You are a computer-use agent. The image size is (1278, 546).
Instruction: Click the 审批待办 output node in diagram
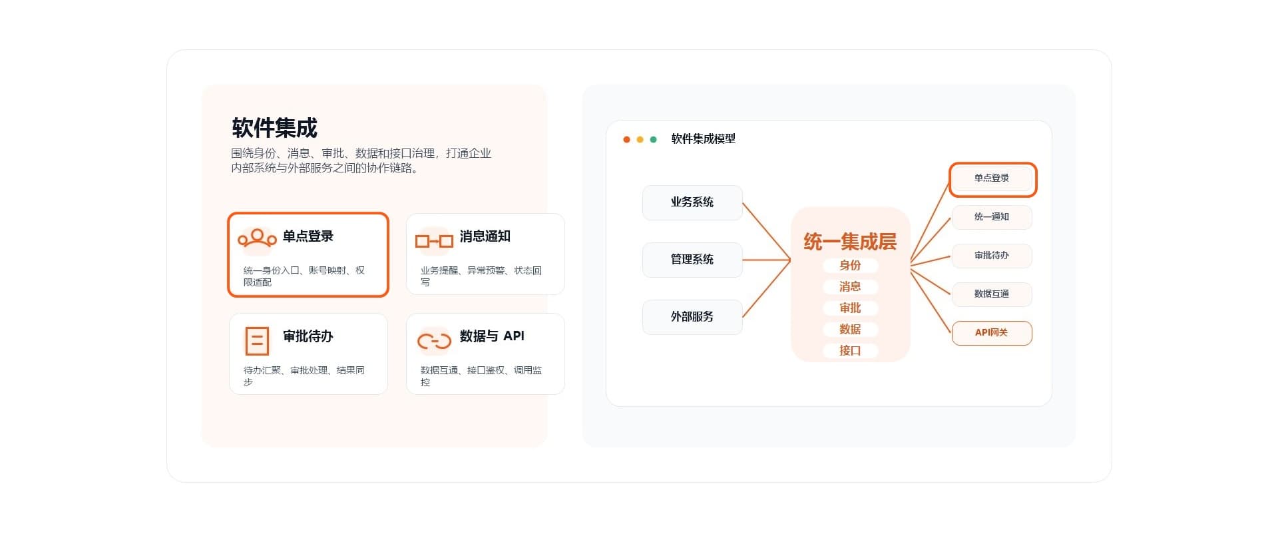tap(992, 256)
